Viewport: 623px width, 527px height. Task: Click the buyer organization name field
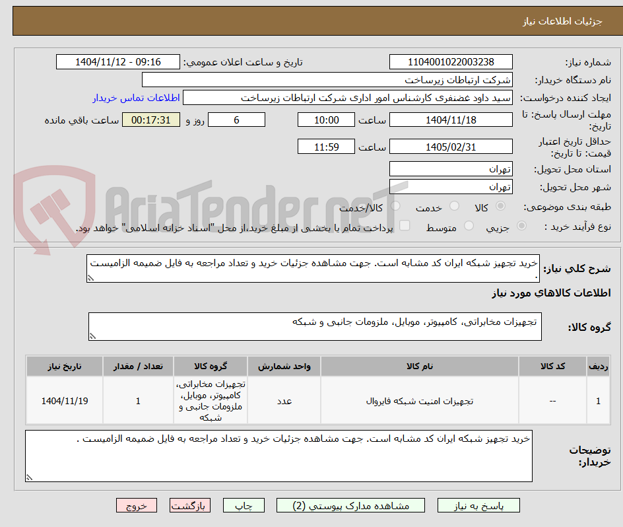click(x=327, y=80)
